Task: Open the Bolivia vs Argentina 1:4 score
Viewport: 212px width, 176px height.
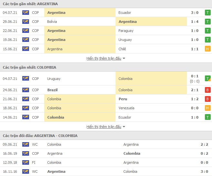Action: click(195, 22)
